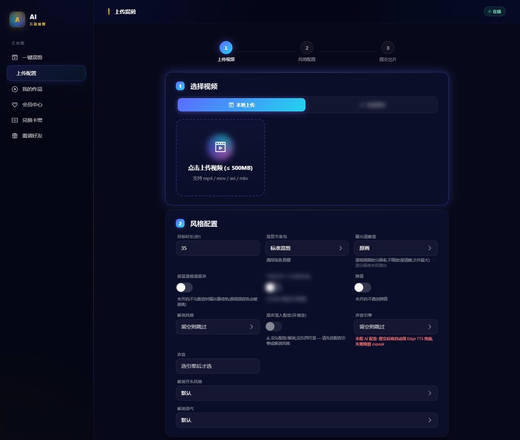Viewport: 520px width, 440px height.
Task: Click the 万能混剪 subtitle under AI
Action: click(38, 24)
